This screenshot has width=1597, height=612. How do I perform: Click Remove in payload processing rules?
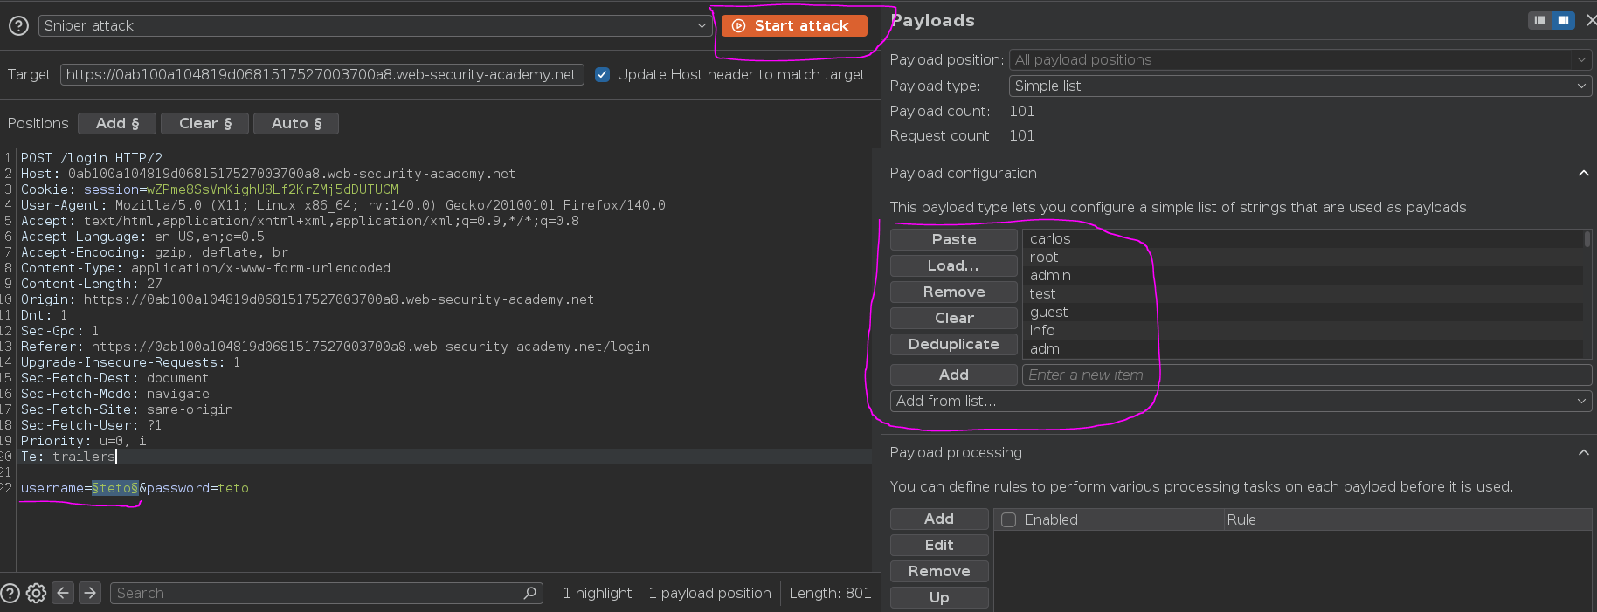[x=939, y=571]
